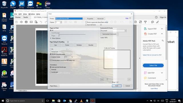Screen dimensions: 183x103
Task: Open the Recycle Bin desktop icon
Action: (x=4, y=5)
